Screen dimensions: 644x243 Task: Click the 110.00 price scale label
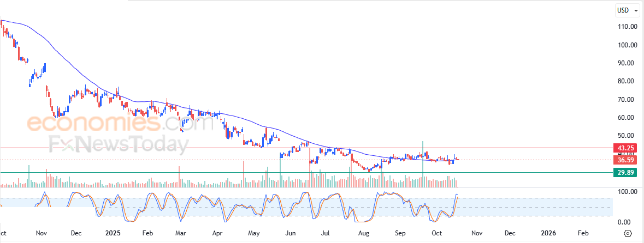coord(626,27)
